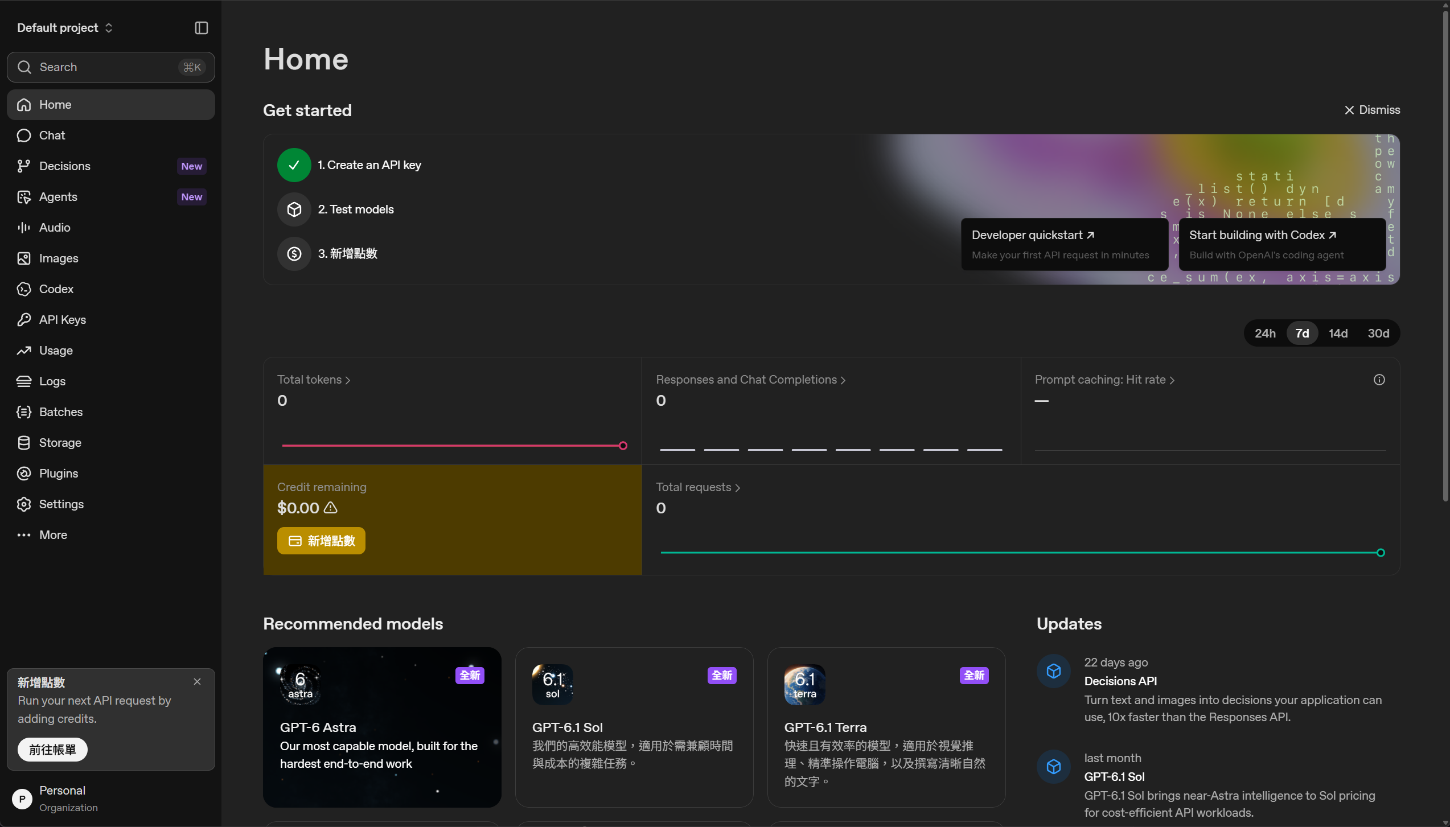Image resolution: width=1450 pixels, height=827 pixels.
Task: Click the Total requests chart endpoint marker
Action: coord(1381,553)
